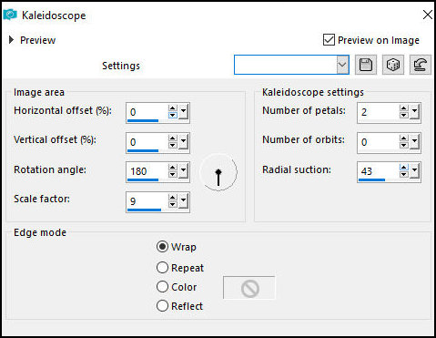This screenshot has width=436, height=338.
Task: Open the Settings presets dropdown
Action: 342,65
